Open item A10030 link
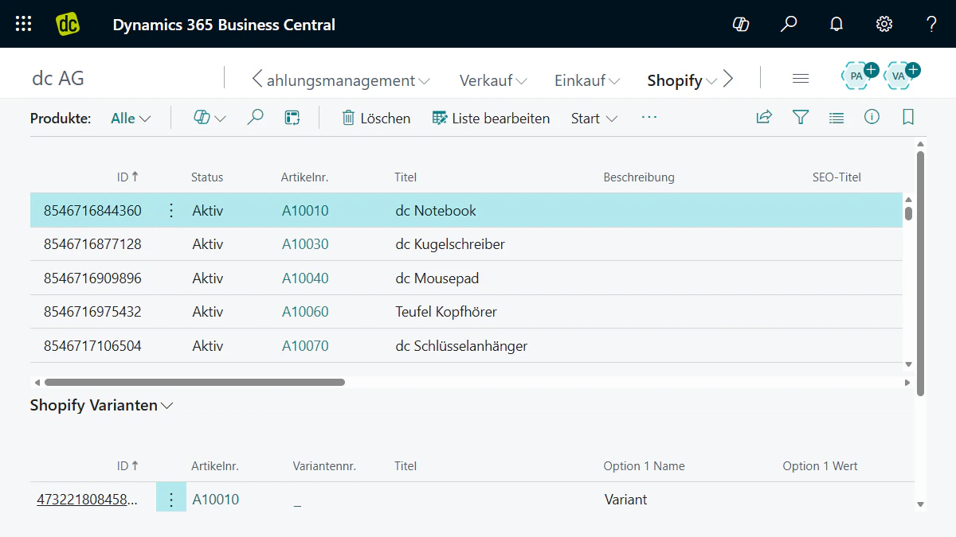956x537 pixels. [305, 244]
